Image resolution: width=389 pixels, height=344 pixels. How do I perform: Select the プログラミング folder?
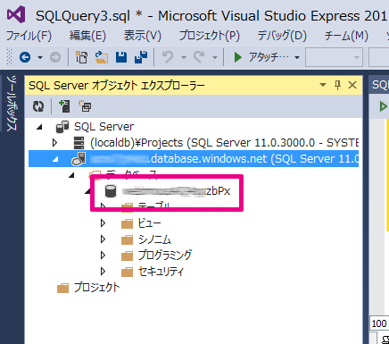(x=165, y=256)
